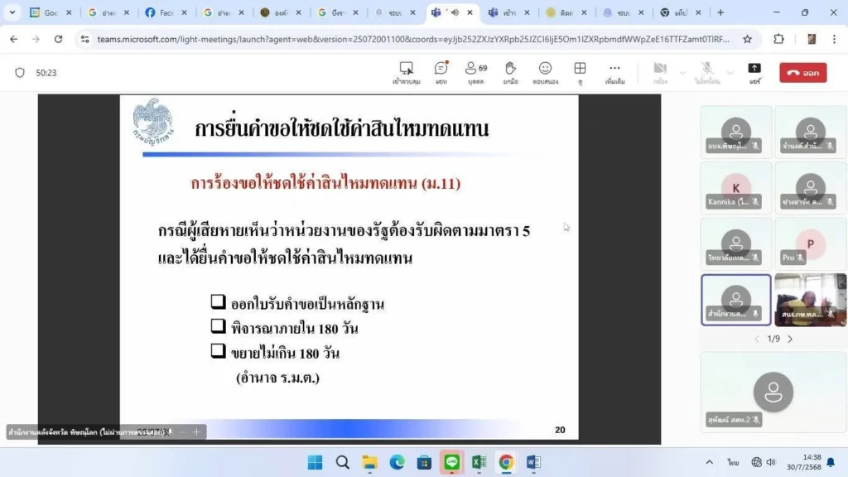The image size is (848, 477).
Task: Select the video participant tile with camera on
Action: tap(810, 300)
